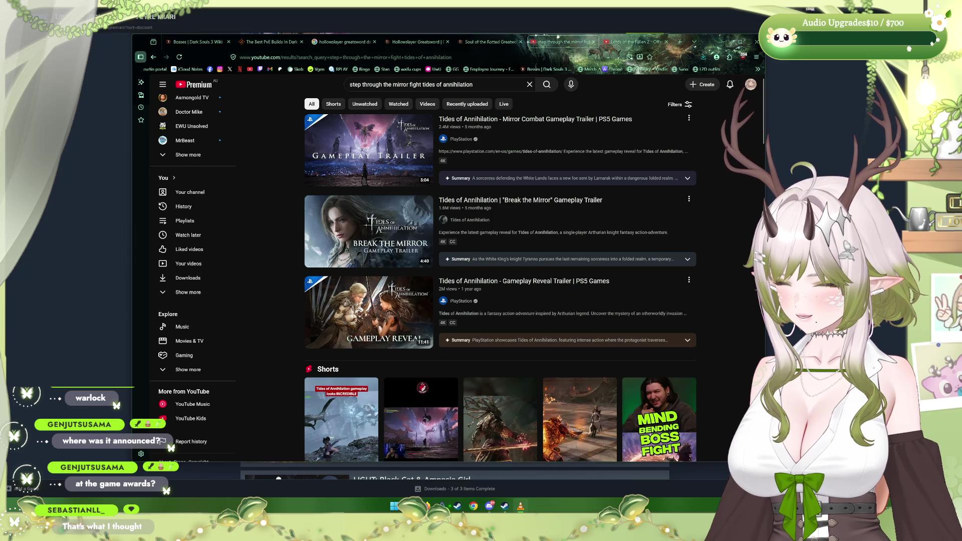
Task: Open the MIND BENDING BOSS FIGHT short
Action: point(659,419)
